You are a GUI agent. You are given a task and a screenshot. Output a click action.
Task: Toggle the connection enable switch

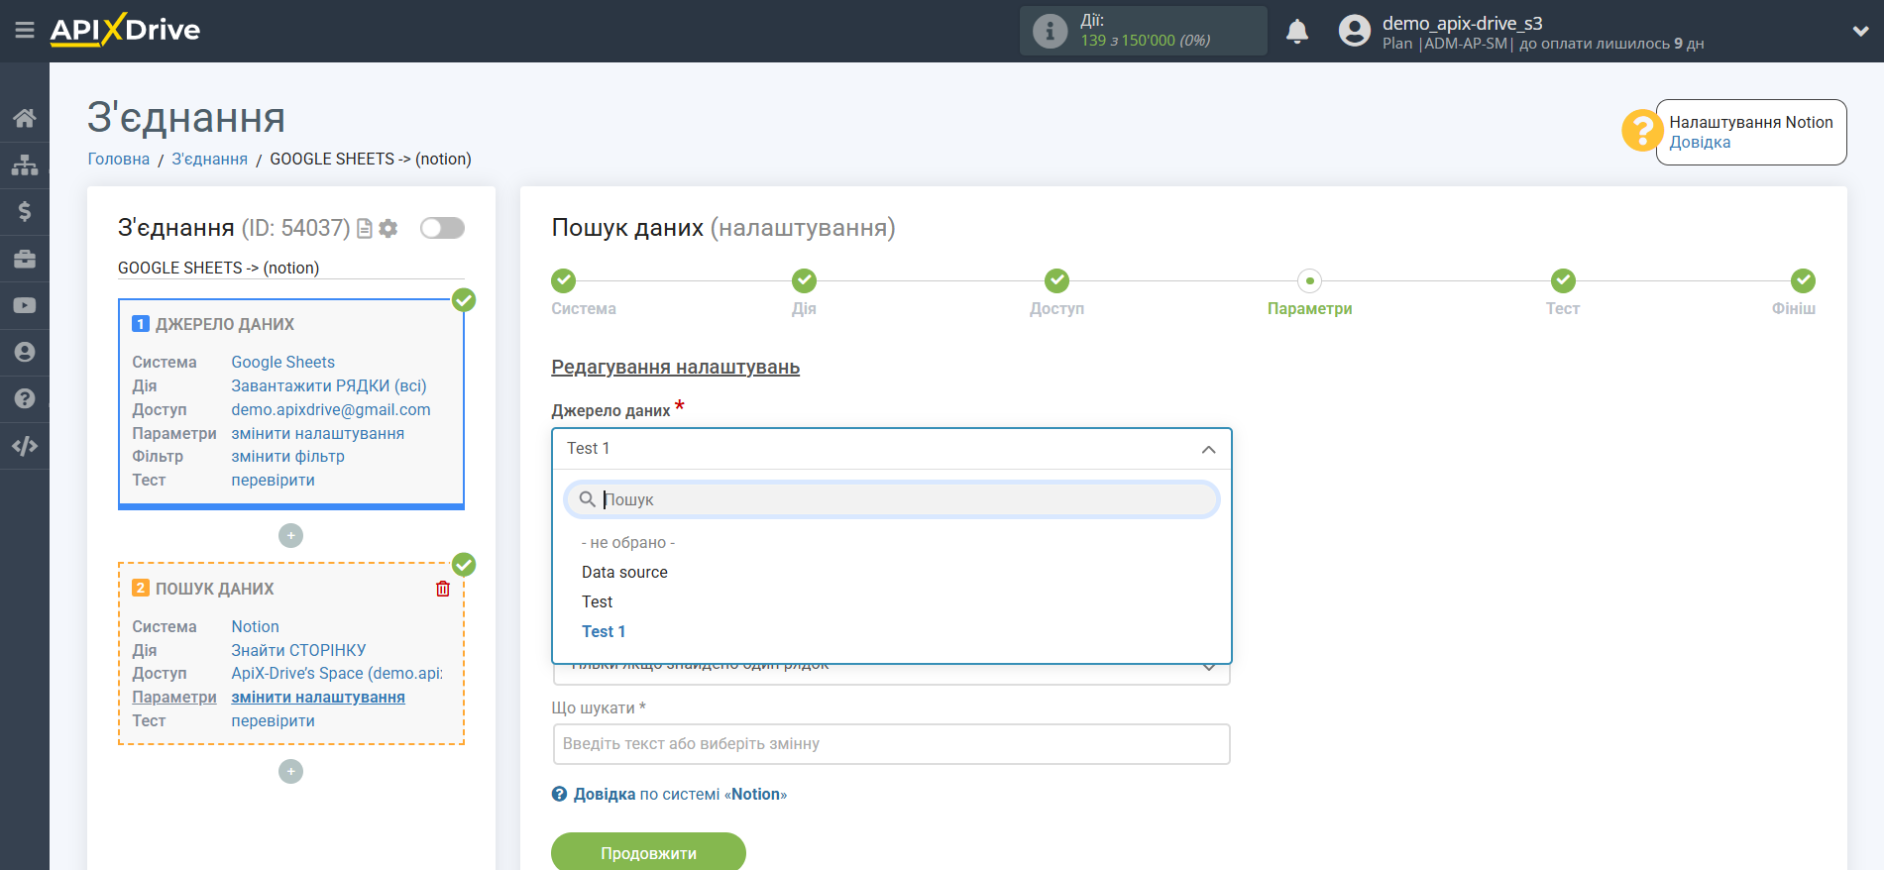[442, 228]
